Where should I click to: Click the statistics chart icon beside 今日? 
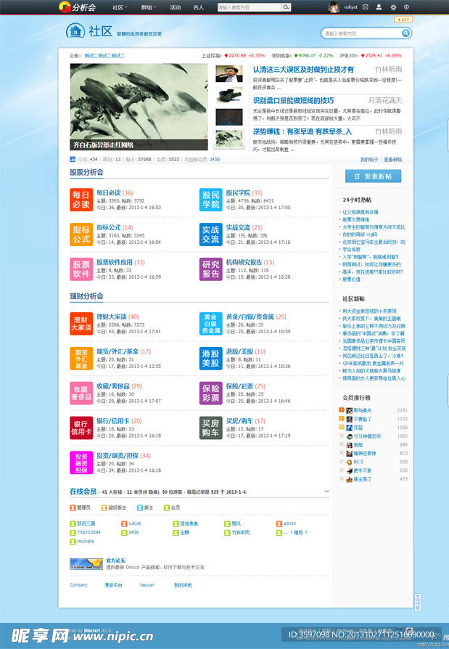click(x=73, y=159)
